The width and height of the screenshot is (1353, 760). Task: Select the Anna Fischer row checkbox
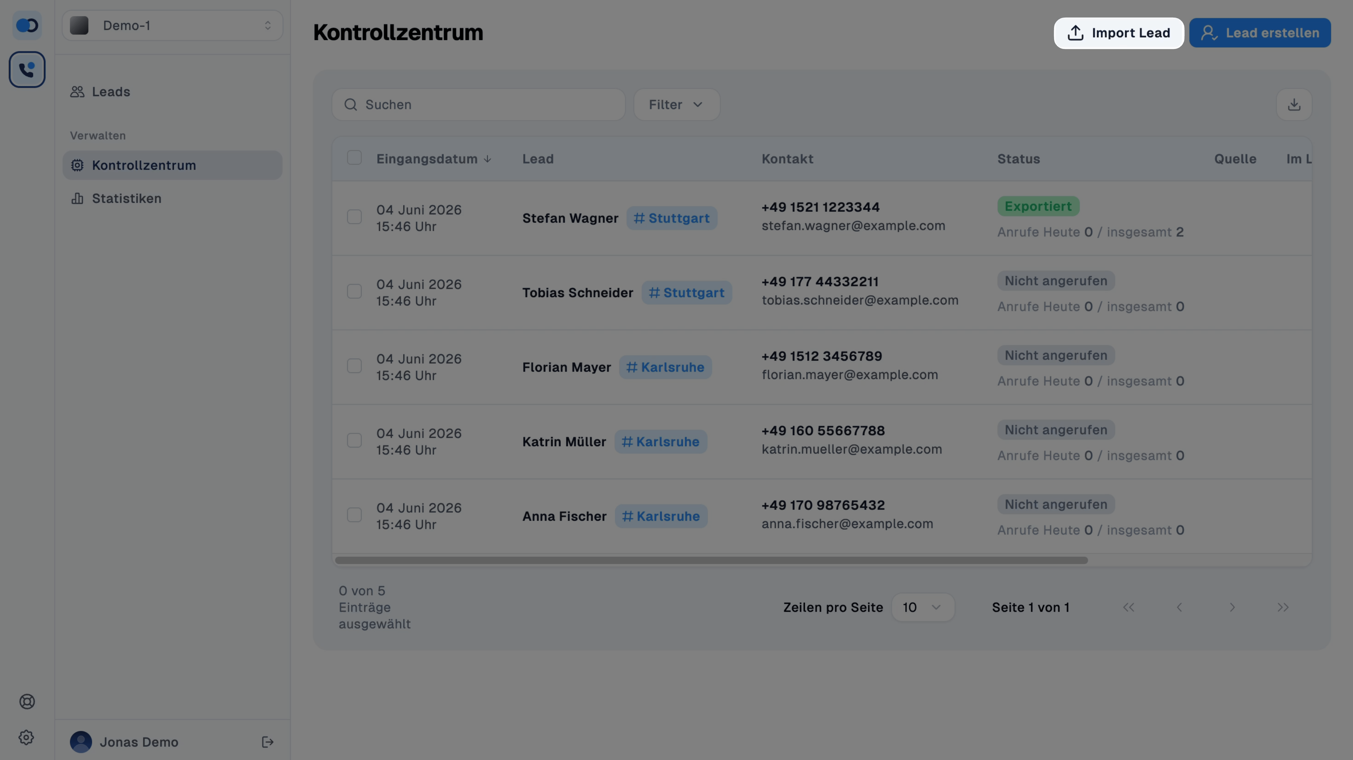click(x=355, y=515)
